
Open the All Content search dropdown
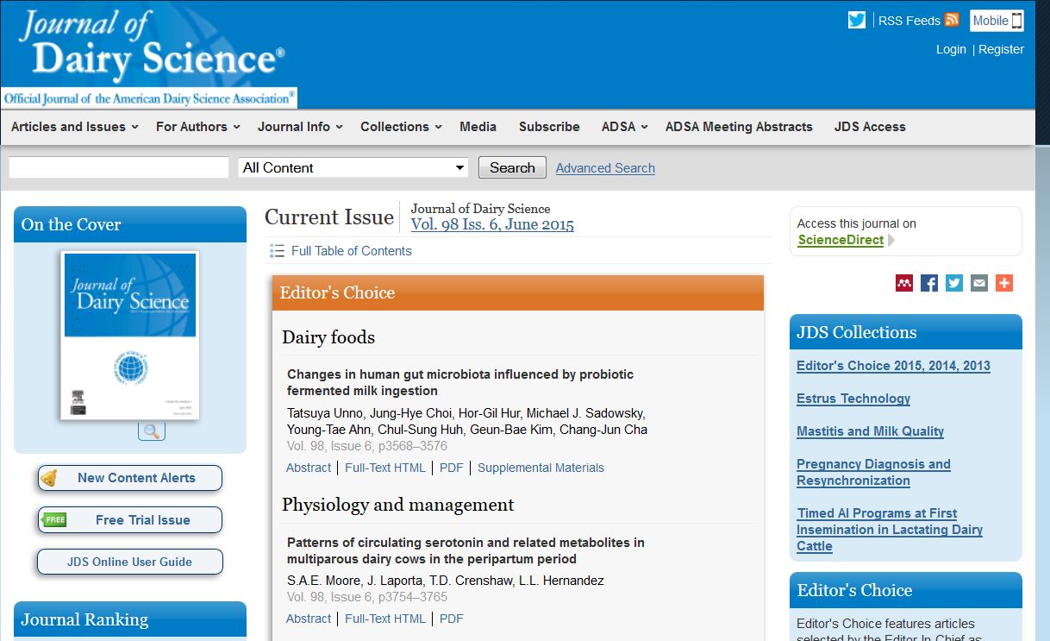pyautogui.click(x=353, y=167)
